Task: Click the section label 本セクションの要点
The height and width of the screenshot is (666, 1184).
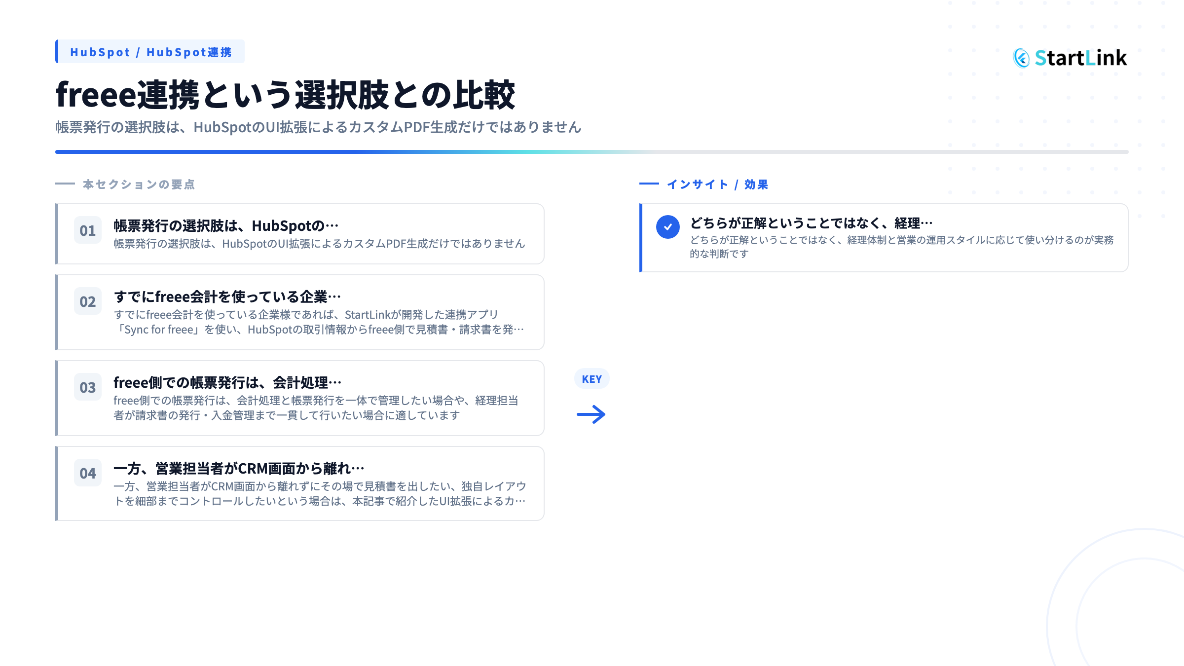Action: pos(139,185)
